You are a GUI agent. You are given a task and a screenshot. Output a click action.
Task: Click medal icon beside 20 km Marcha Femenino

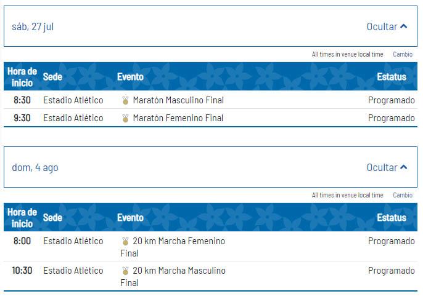125,241
